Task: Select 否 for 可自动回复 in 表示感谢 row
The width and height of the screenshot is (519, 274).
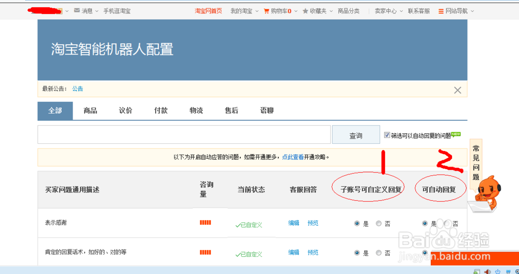Action: tap(446, 223)
